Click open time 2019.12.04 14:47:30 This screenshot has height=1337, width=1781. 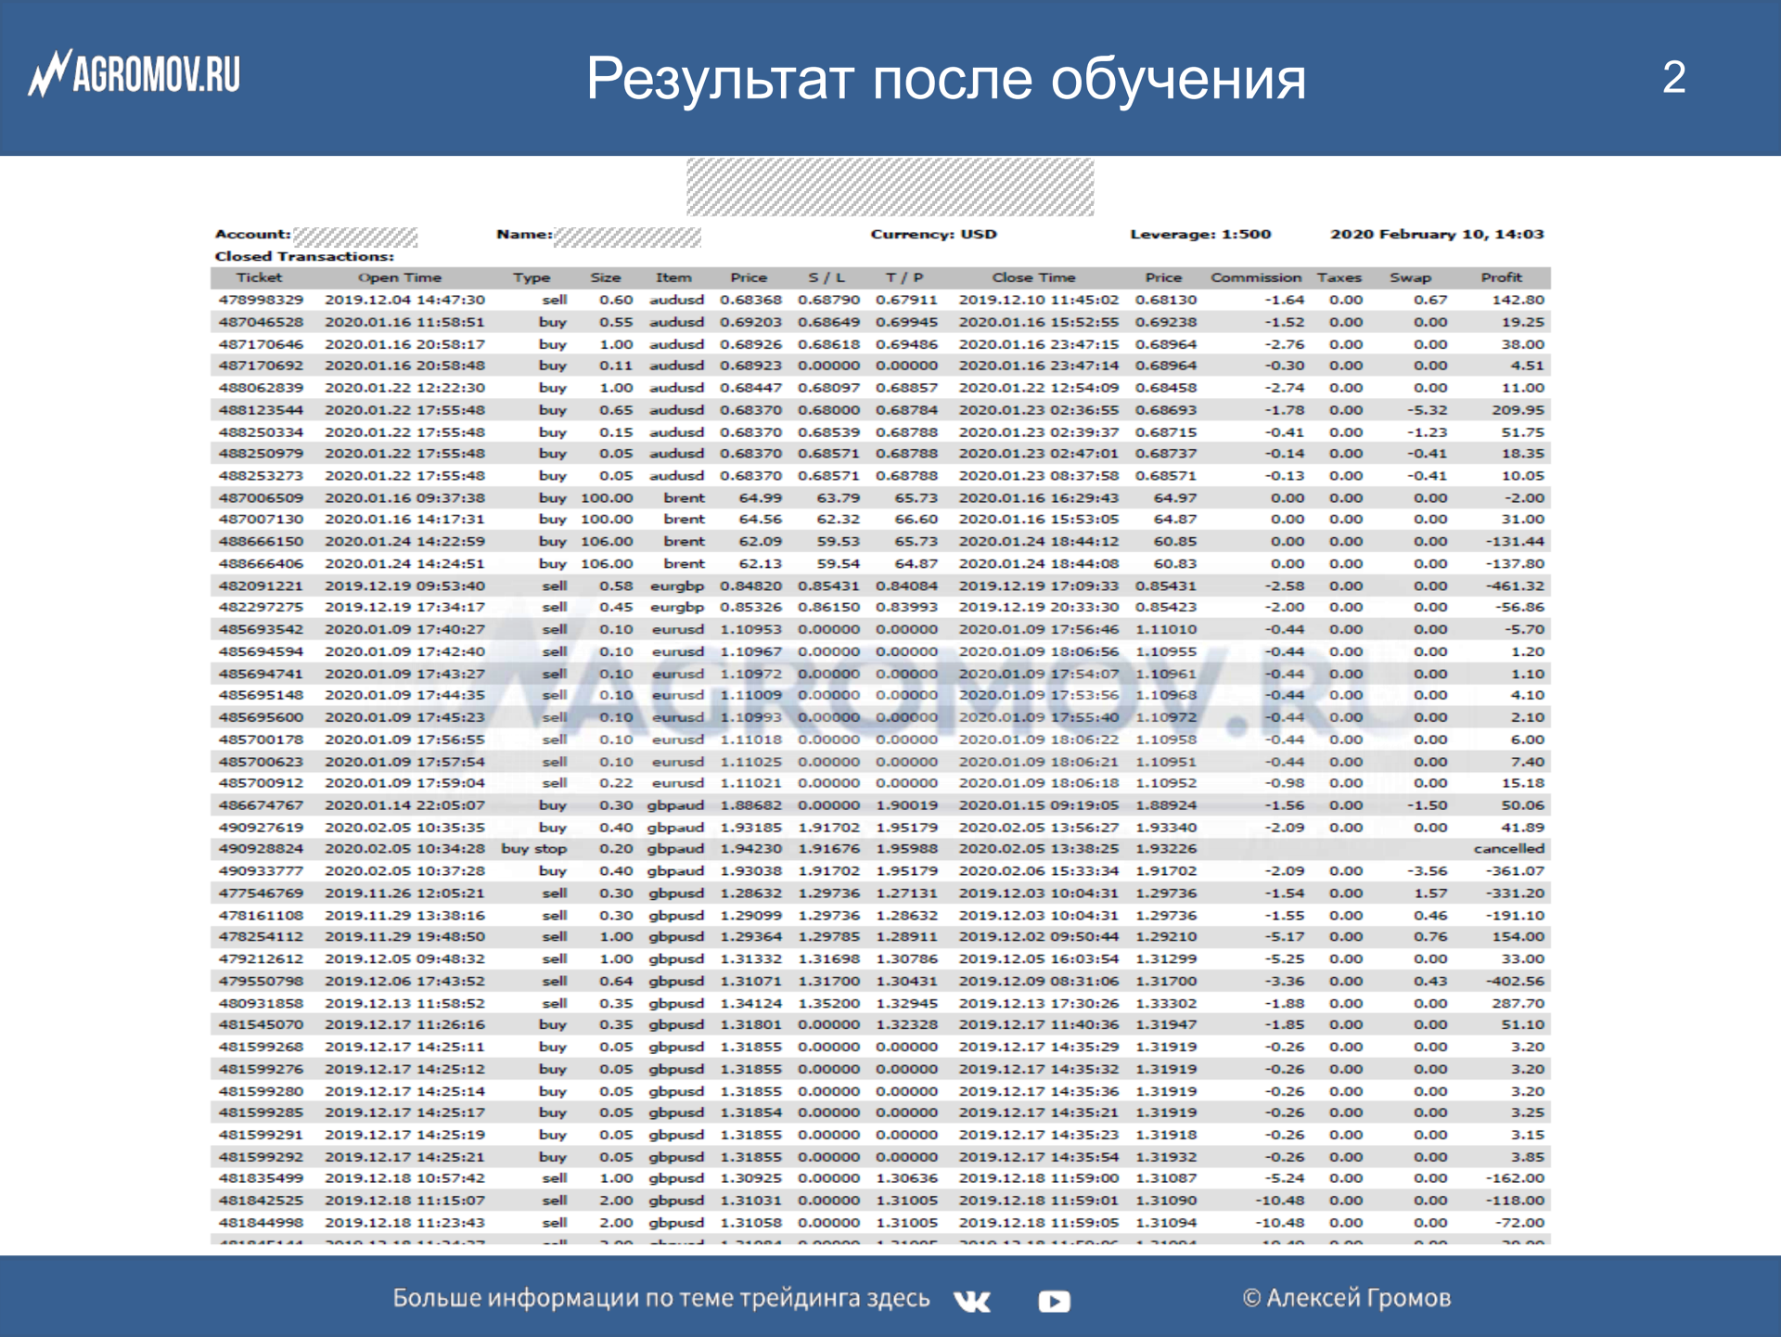pyautogui.click(x=404, y=300)
